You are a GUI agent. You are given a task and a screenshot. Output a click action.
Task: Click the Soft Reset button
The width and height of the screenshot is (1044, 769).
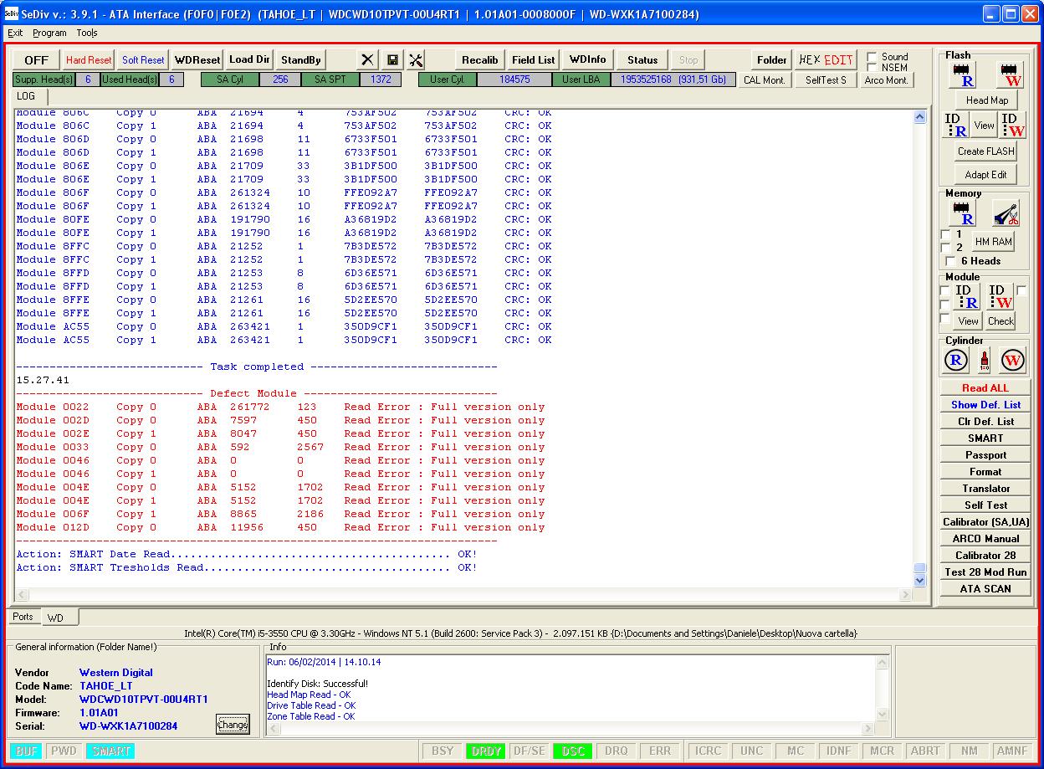pyautogui.click(x=143, y=60)
